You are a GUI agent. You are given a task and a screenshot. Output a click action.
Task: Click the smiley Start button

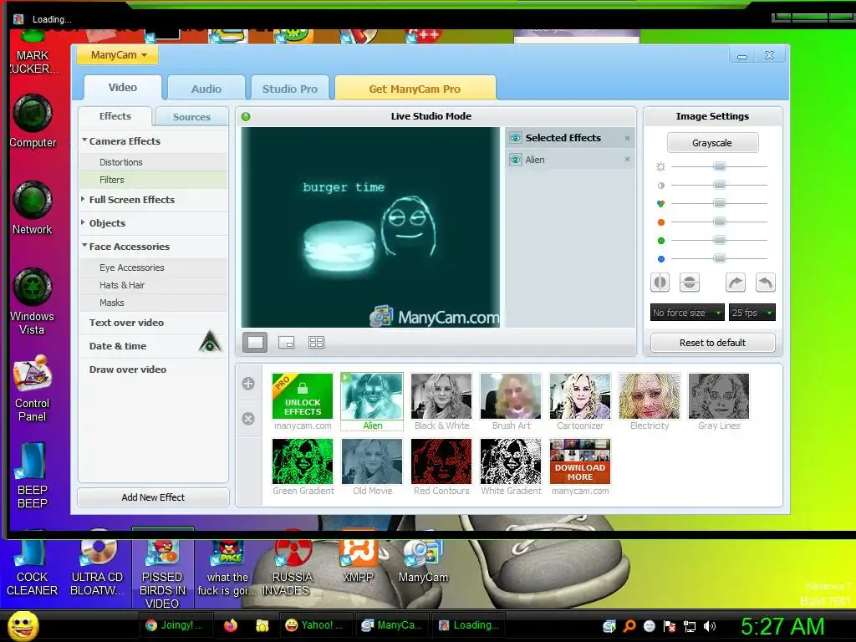click(x=23, y=625)
